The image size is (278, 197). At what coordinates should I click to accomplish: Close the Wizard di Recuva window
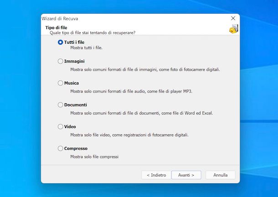click(x=233, y=18)
